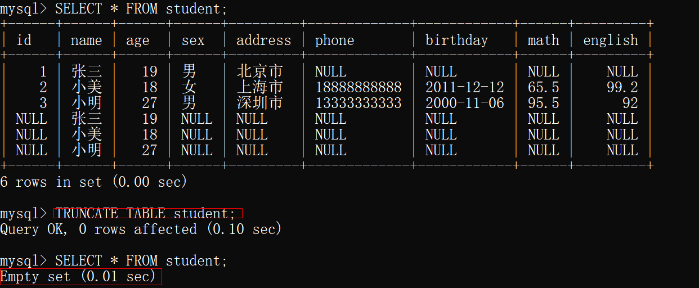This screenshot has height=288, width=699.
Task: Click the '6 rows in set' message
Action: click(93, 182)
